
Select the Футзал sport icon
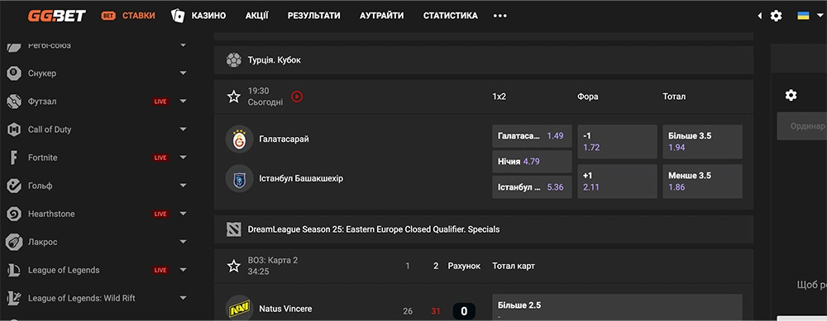pos(14,101)
